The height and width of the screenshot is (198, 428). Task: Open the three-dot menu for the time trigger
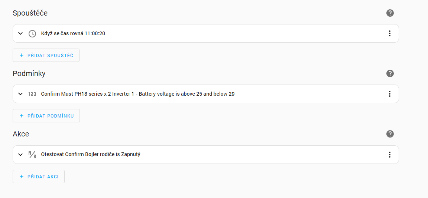pos(389,34)
